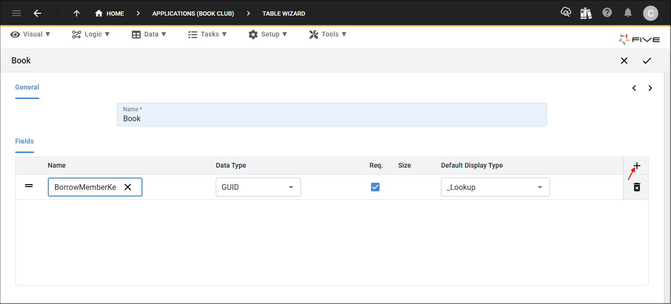Click Applications (Book Club) breadcrumb
This screenshot has width=671, height=304.
click(193, 13)
